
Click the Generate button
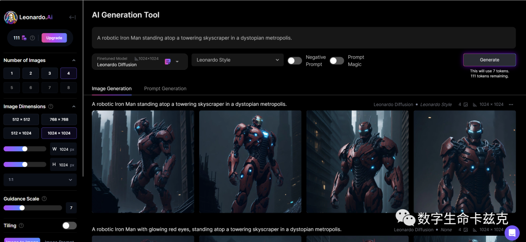[x=489, y=60]
